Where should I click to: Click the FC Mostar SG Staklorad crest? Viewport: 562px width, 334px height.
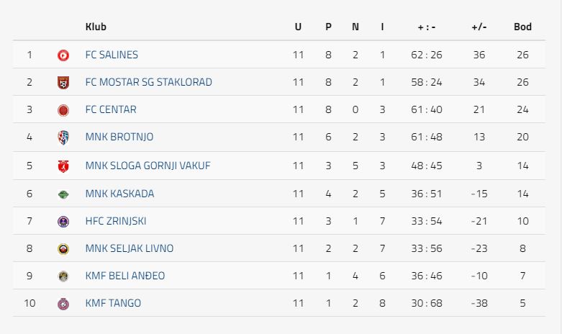pyautogui.click(x=63, y=83)
